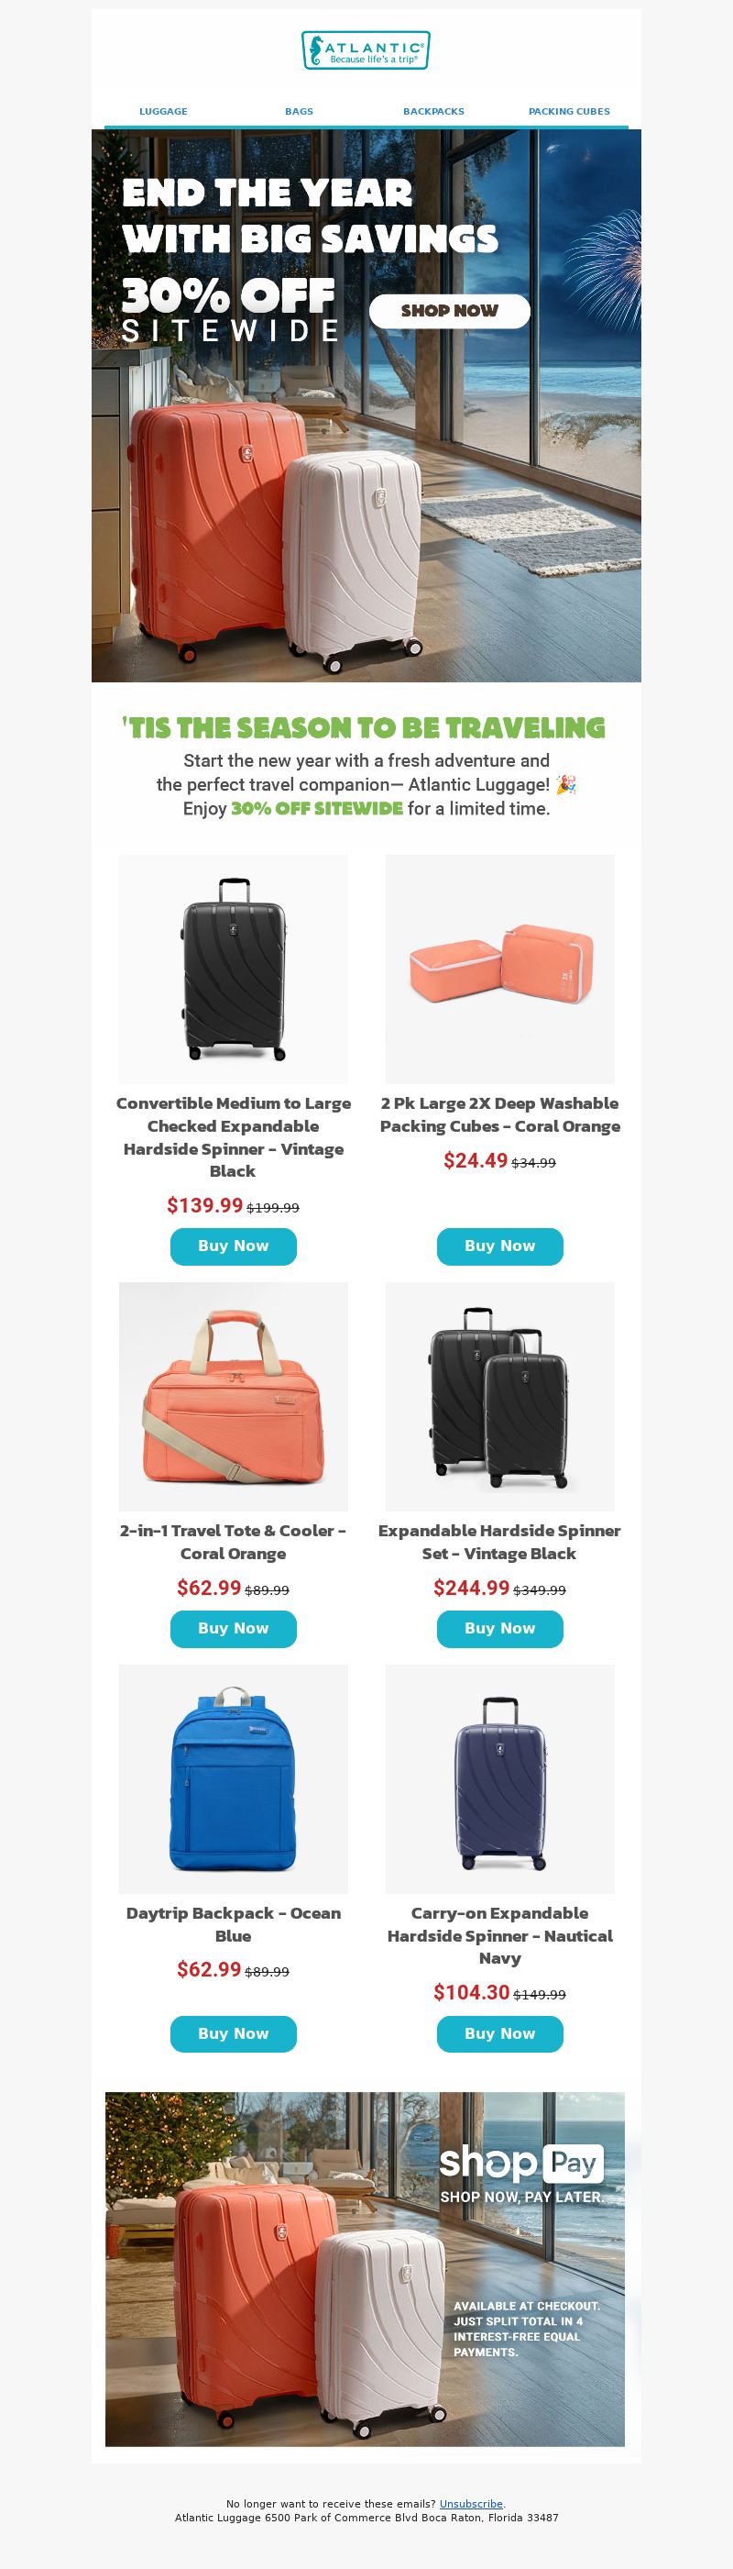This screenshot has height=2569, width=733.
Task: Go to the BACKPACKS category
Action: [433, 112]
